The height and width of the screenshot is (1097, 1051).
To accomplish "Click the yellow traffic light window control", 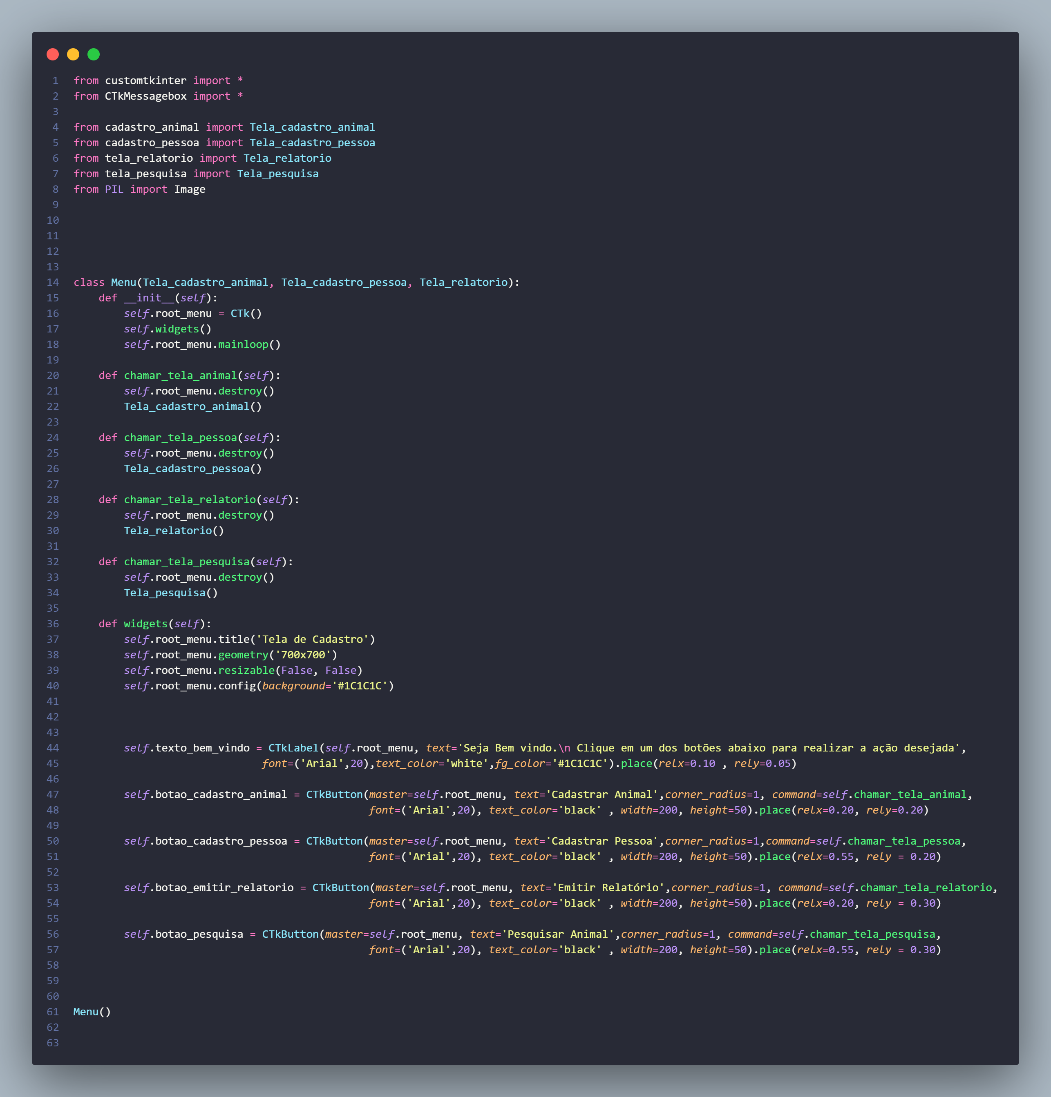I will (x=73, y=54).
